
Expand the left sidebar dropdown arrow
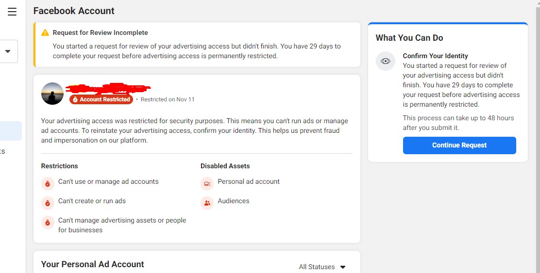[x=8, y=51]
